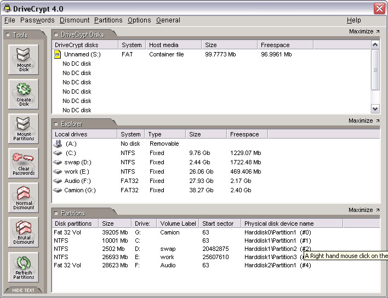Click the FAT32 system of Audio (F:)
388x298 pixels.
pyautogui.click(x=129, y=181)
